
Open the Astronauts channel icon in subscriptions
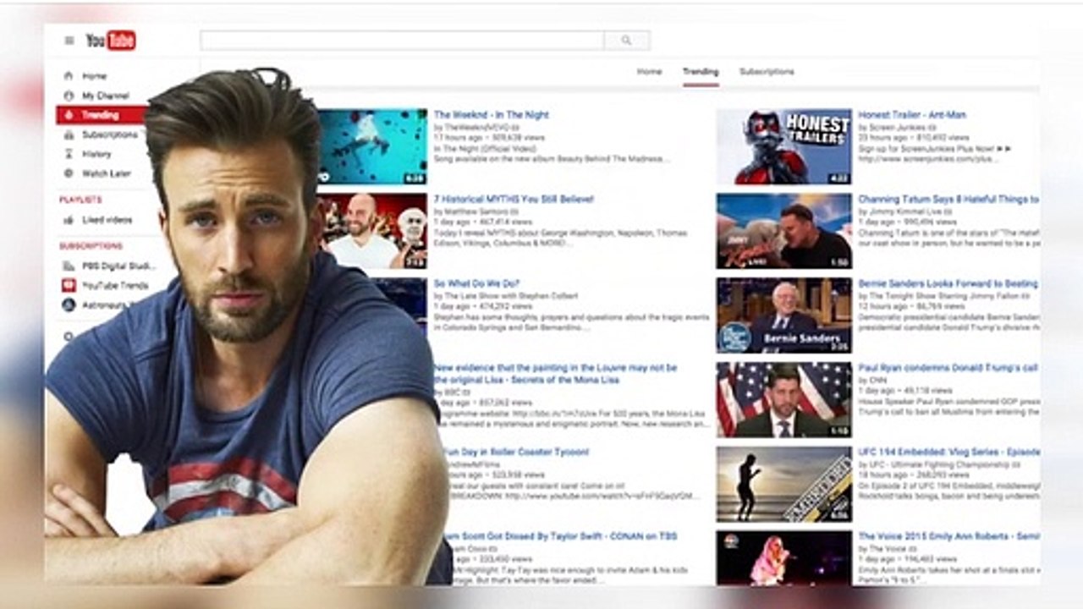tap(69, 304)
